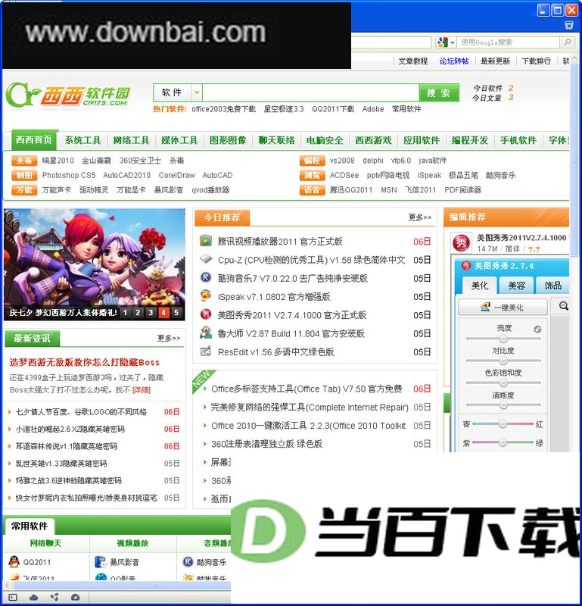The width and height of the screenshot is (582, 606).
Task: Select the 美化 tab in 美图秀秀
Action: coord(479,286)
